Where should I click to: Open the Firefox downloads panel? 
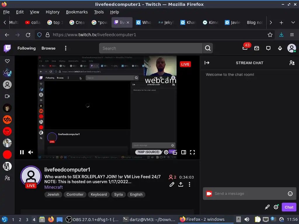click(x=281, y=35)
